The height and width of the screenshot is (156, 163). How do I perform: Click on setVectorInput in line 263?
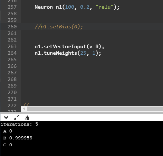click(x=65, y=47)
